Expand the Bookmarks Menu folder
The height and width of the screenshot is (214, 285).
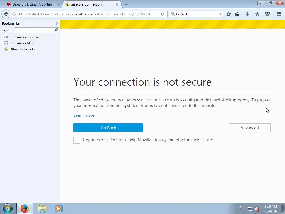(2, 43)
